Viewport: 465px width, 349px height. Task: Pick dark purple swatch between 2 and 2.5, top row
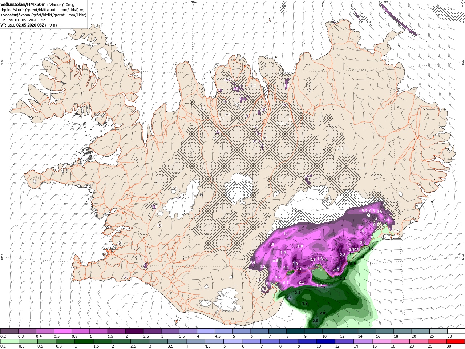click(x=134, y=332)
